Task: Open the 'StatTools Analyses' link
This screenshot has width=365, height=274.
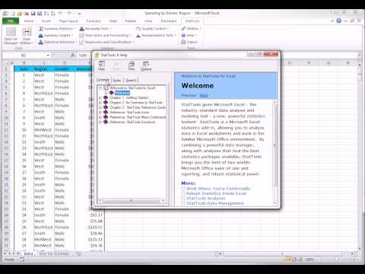Action: [205, 198]
